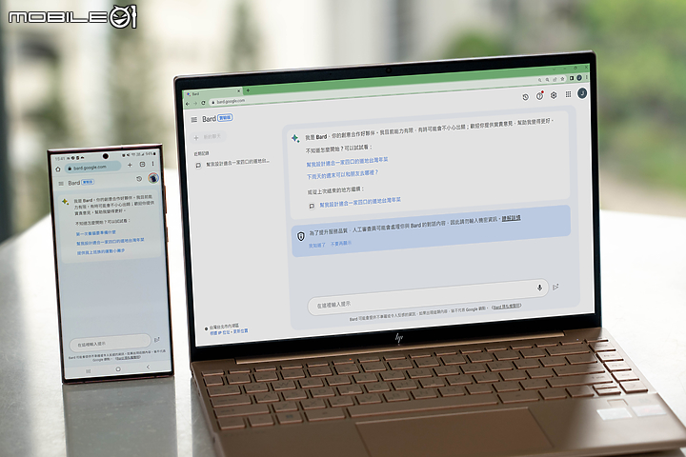Open the Google apps grid on the laptop

click(568, 94)
